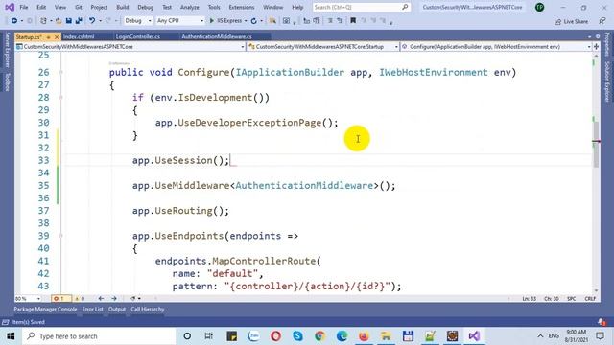The image size is (614, 345).
Task: Open Skype from the taskbar
Action: (297, 336)
